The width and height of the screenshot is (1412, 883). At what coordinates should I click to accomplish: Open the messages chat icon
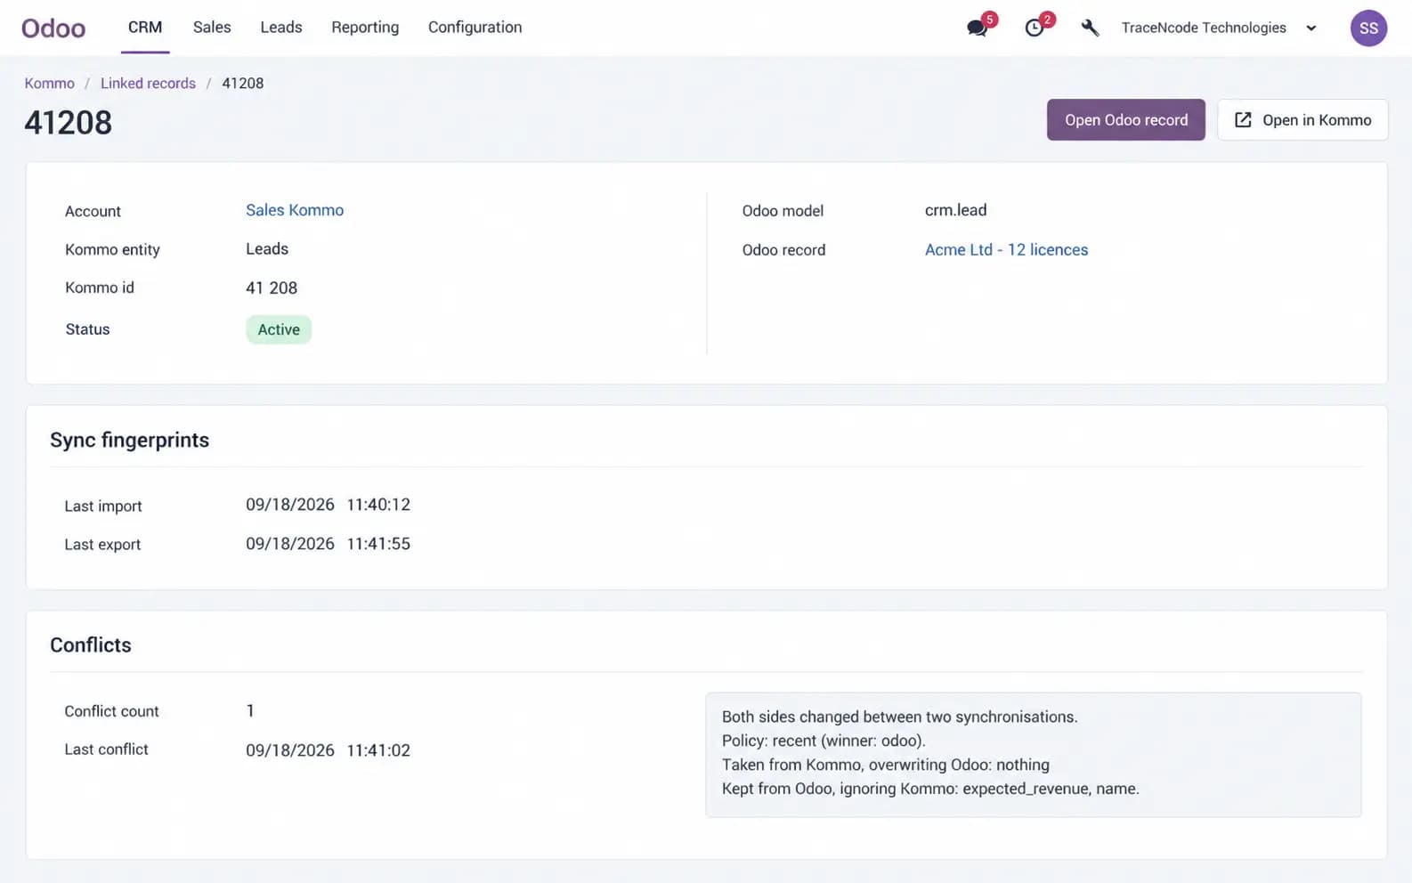click(977, 28)
